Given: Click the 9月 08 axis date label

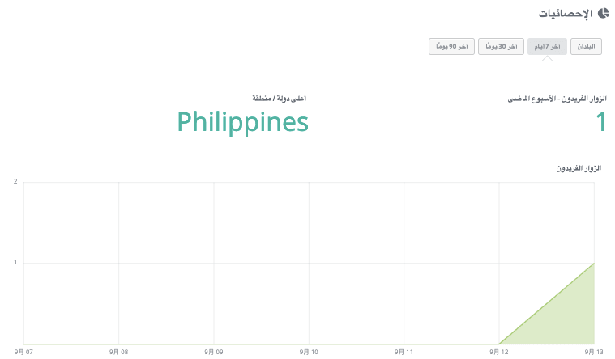Looking at the screenshot, I should click(x=119, y=352).
